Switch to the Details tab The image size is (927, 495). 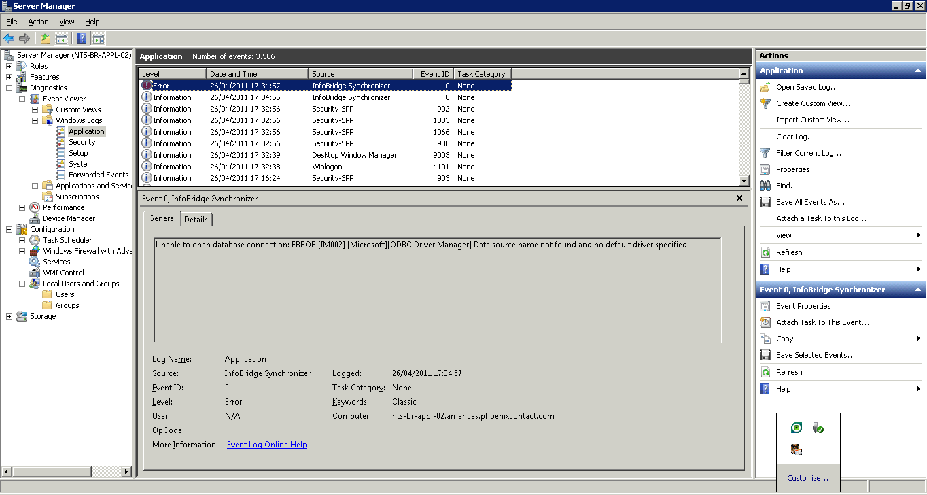tap(196, 219)
